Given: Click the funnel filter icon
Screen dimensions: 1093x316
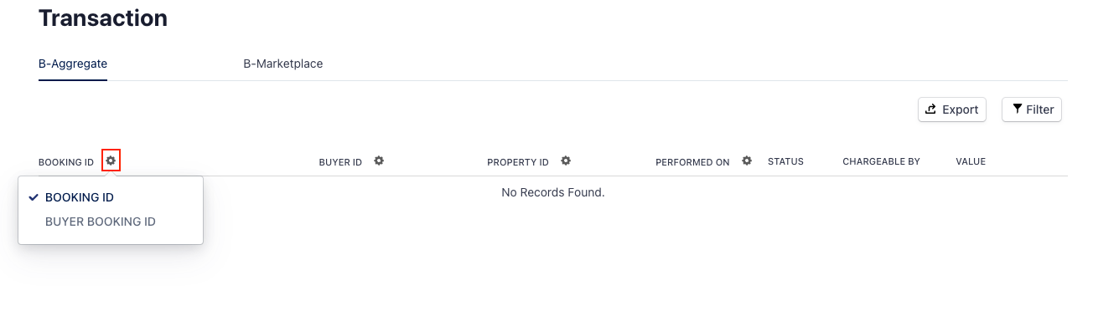Looking at the screenshot, I should point(1017,109).
